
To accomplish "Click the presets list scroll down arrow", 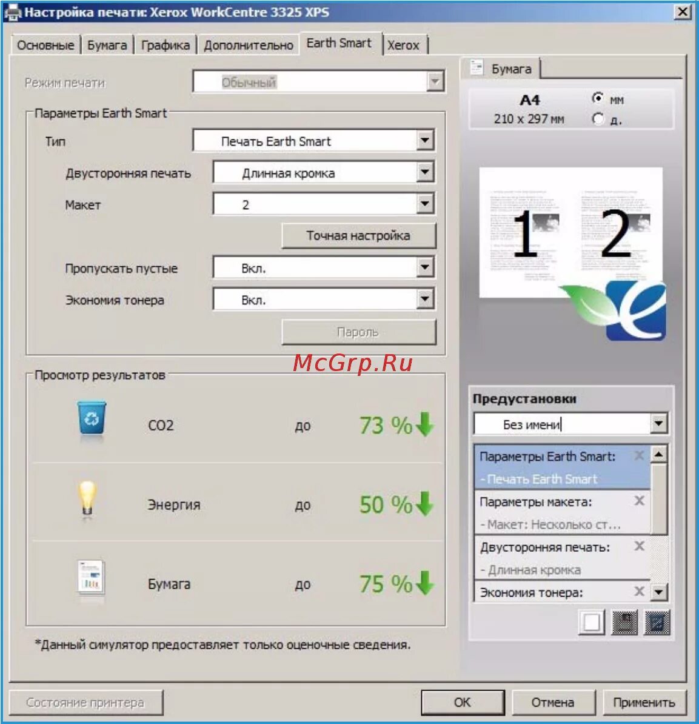I will click(x=659, y=591).
